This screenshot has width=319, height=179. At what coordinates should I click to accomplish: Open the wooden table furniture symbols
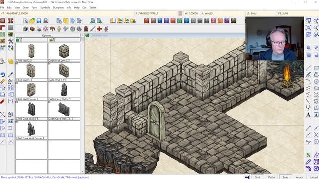click(52, 29)
